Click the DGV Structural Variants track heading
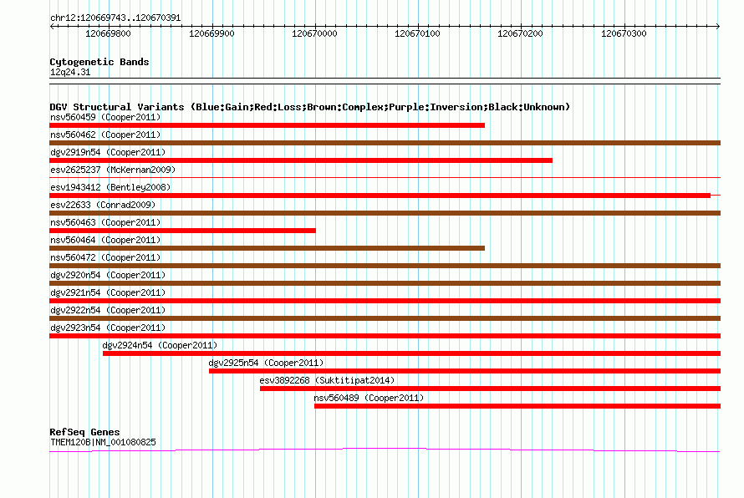 [x=309, y=107]
